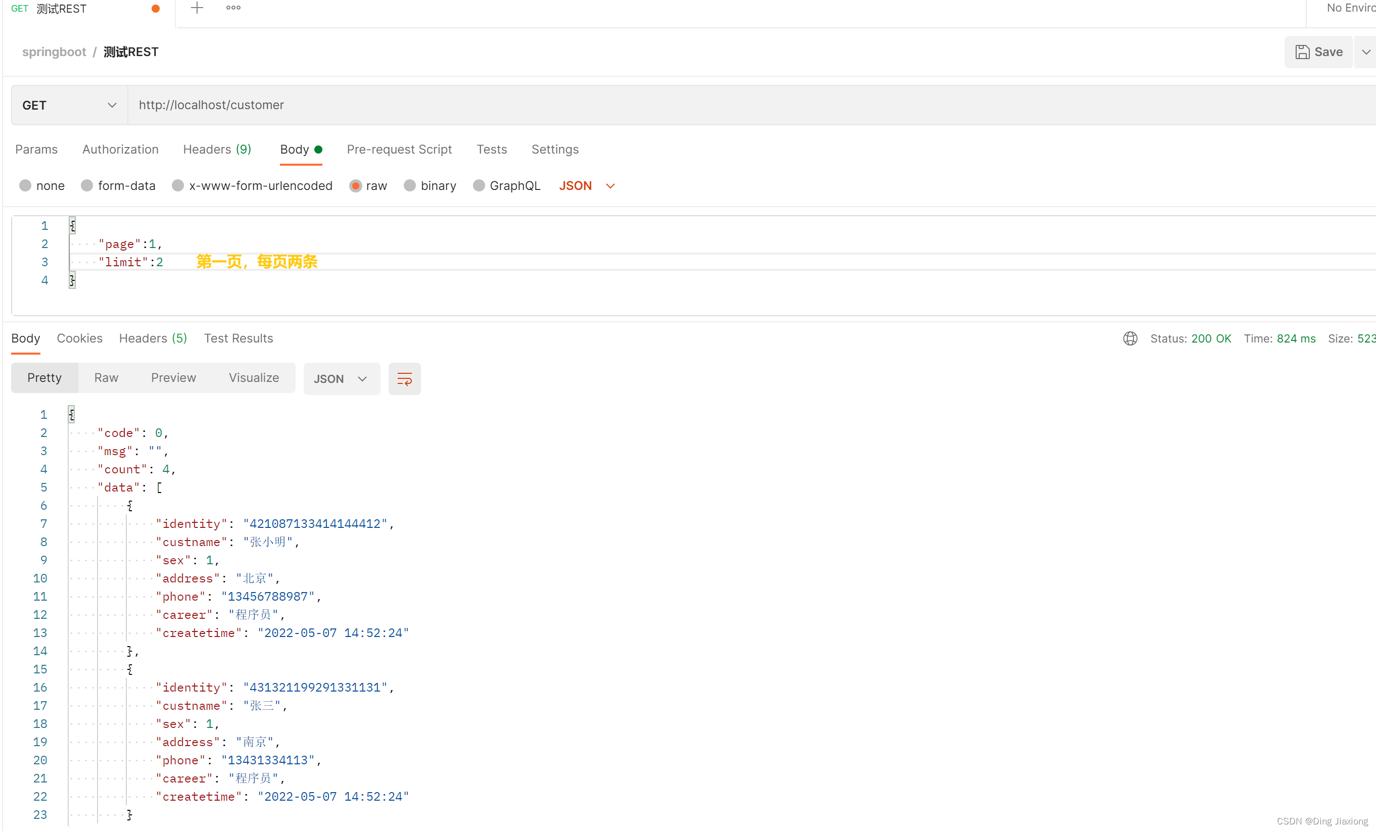Open the GET method dropdown

coord(69,105)
